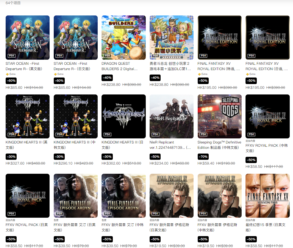Click the -40% badge under DRAGON QUEST BUILDERS 2 Digital
The height and width of the screenshot is (248, 293).
click(107, 78)
